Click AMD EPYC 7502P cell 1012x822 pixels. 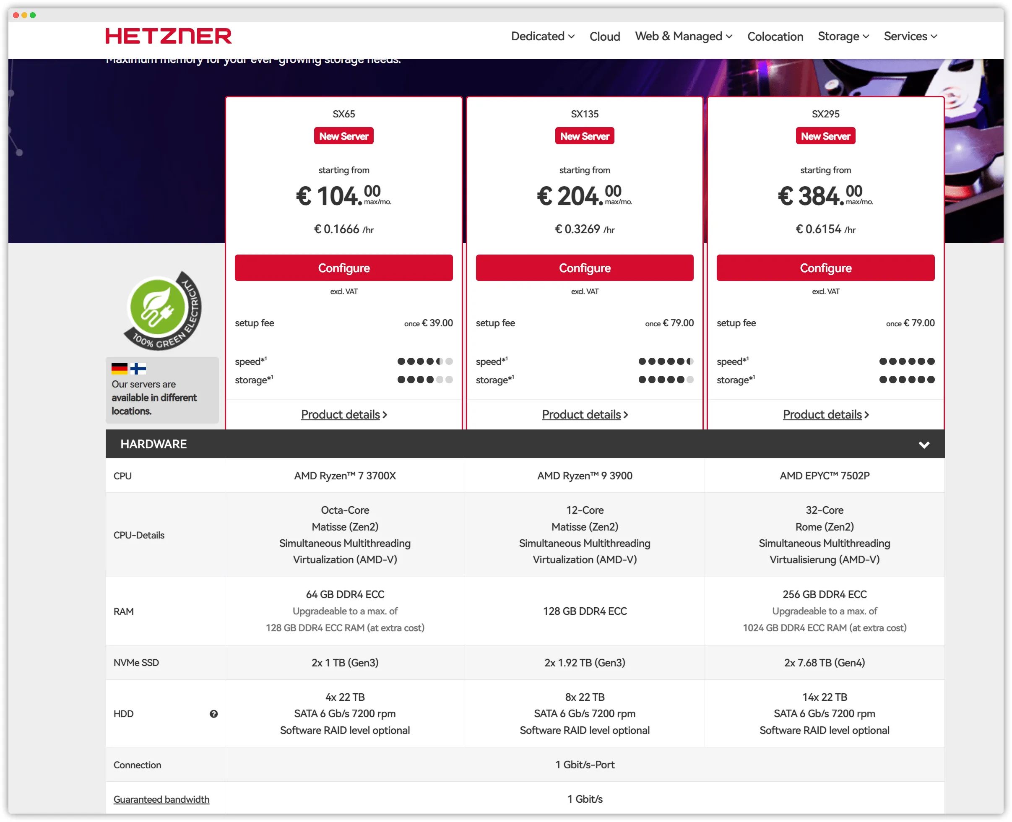(825, 476)
